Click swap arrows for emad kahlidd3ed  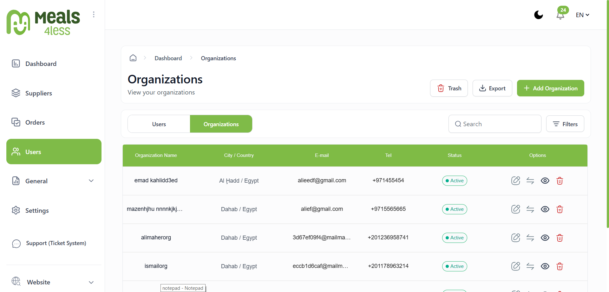click(530, 181)
